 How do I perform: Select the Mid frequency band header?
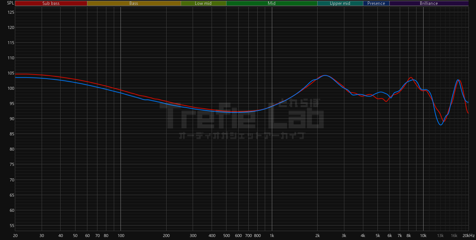coord(271,3)
